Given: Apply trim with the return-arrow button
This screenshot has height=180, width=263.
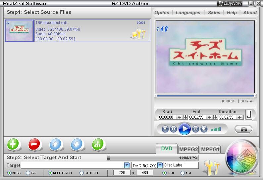Looking at the screenshot, I should point(249,115).
